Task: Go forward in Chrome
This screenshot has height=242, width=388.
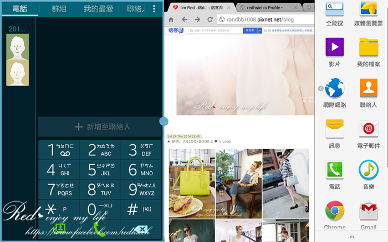Action: point(197,19)
